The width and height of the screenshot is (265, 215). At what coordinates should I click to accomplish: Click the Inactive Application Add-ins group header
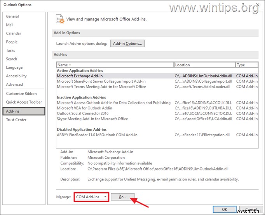(81, 97)
